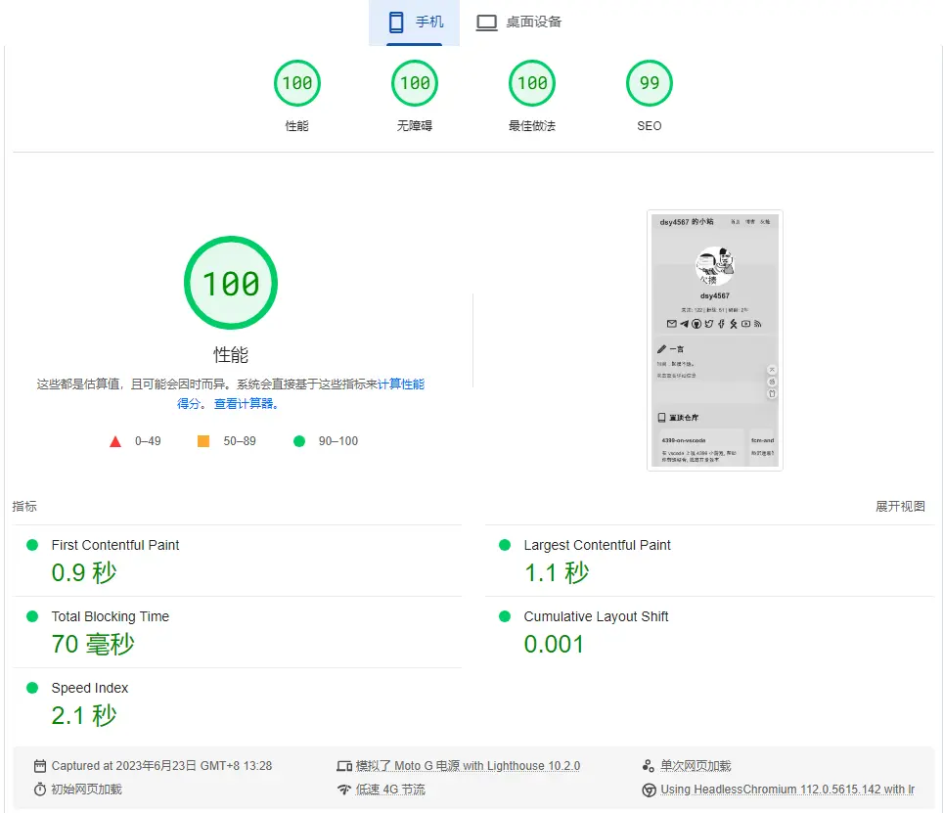Image resolution: width=943 pixels, height=813 pixels.
Task: Click the phone icon in the 手机 tab
Action: (x=396, y=22)
